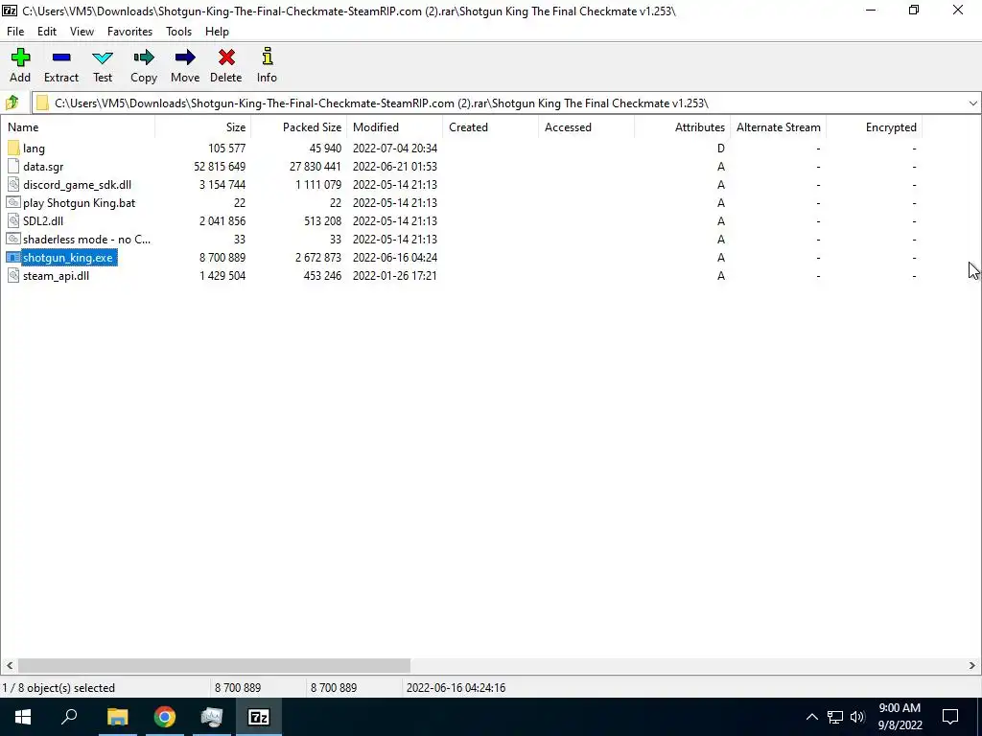Open the notification center

coord(950,717)
